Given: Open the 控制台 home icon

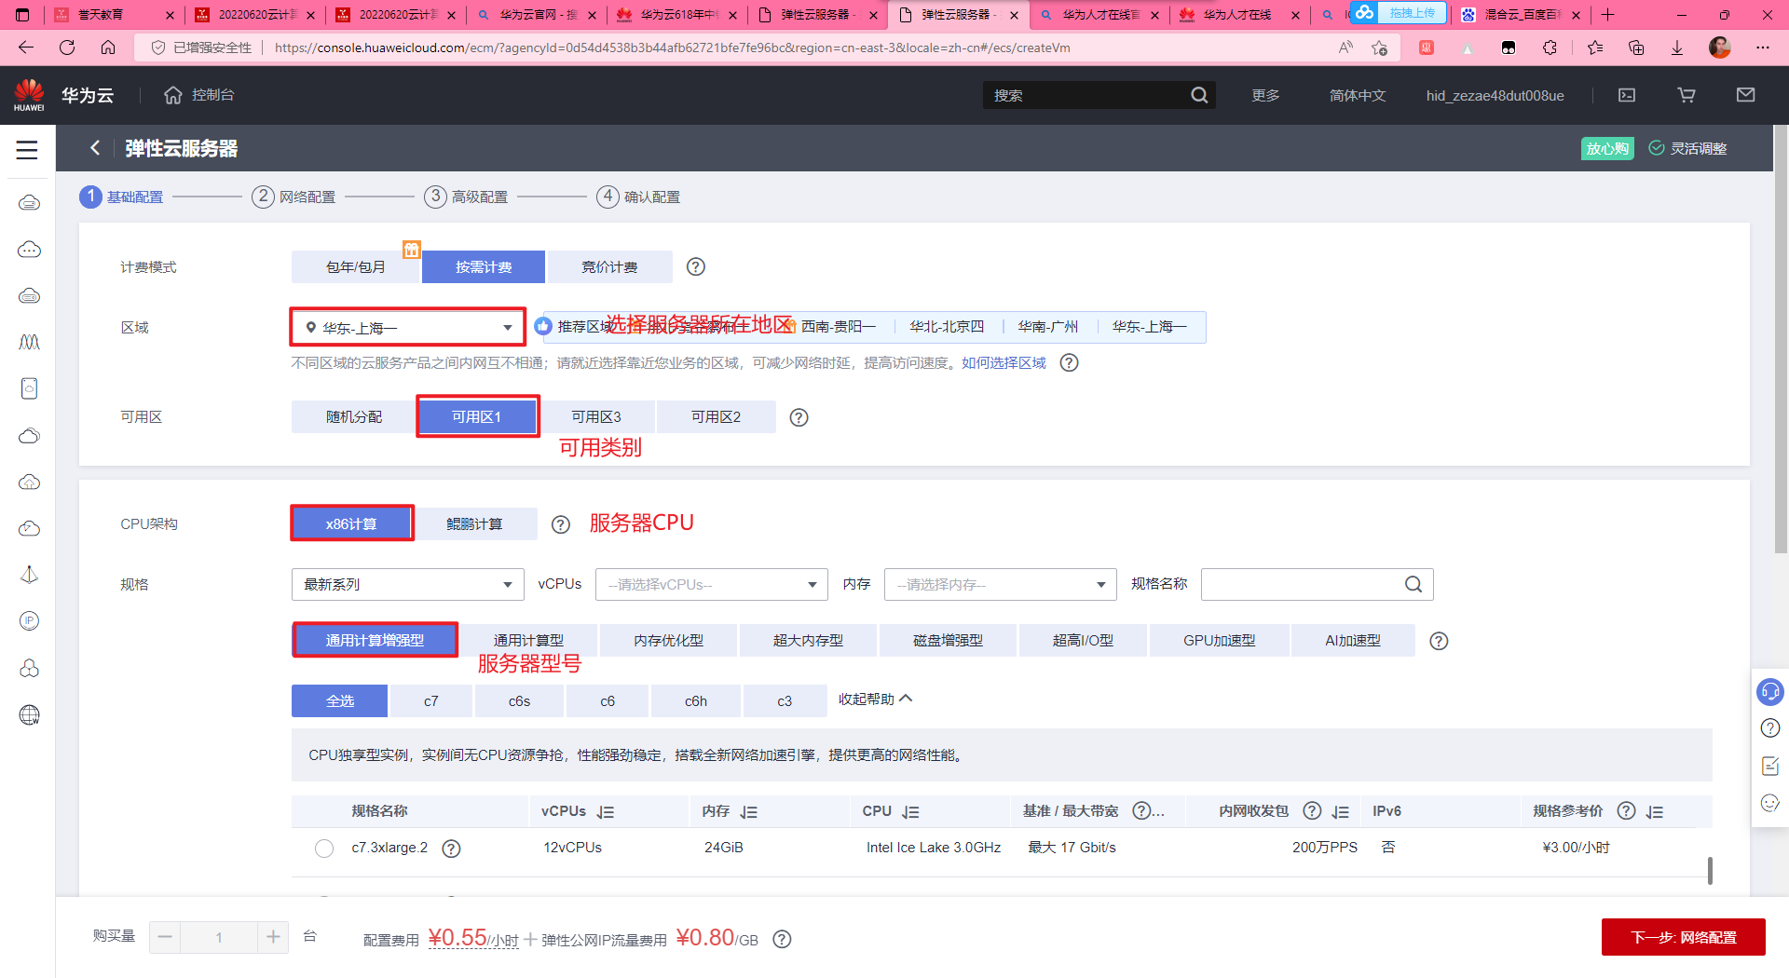Looking at the screenshot, I should tap(172, 95).
